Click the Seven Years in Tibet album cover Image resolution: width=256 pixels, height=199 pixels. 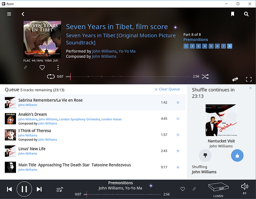(x=42, y=39)
